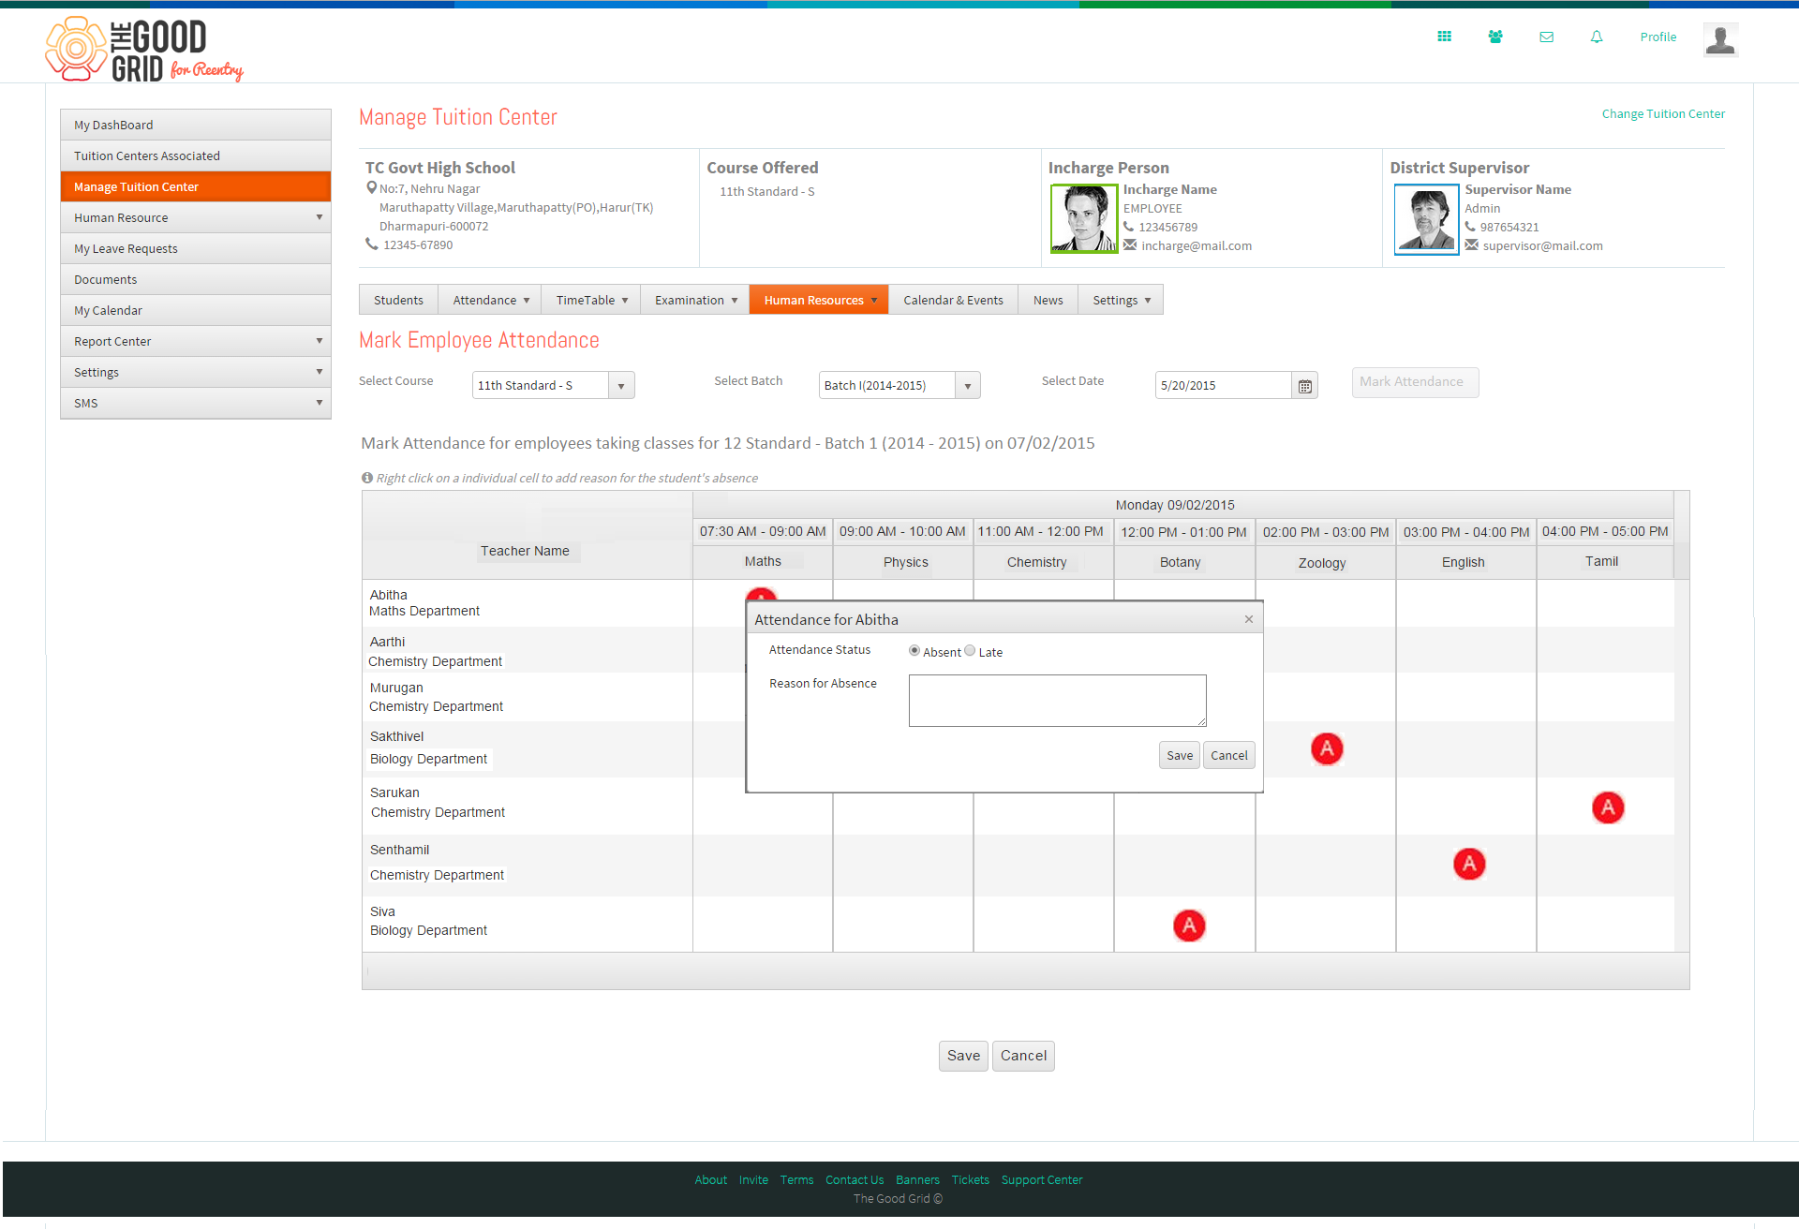Open the apps grid icon in header
The height and width of the screenshot is (1229, 1799).
pos(1444,37)
